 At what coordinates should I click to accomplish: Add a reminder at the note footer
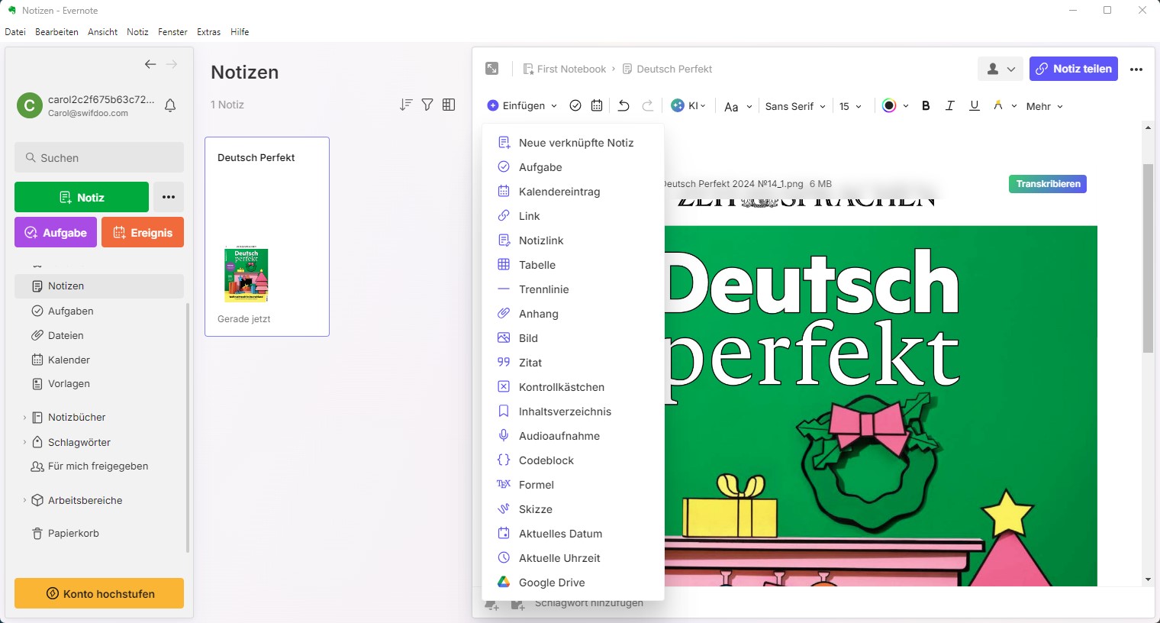tap(492, 605)
